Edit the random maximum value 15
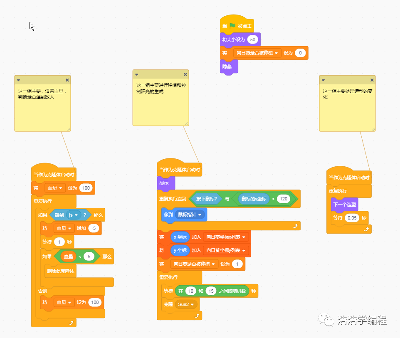The width and height of the screenshot is (400, 338). (x=211, y=291)
